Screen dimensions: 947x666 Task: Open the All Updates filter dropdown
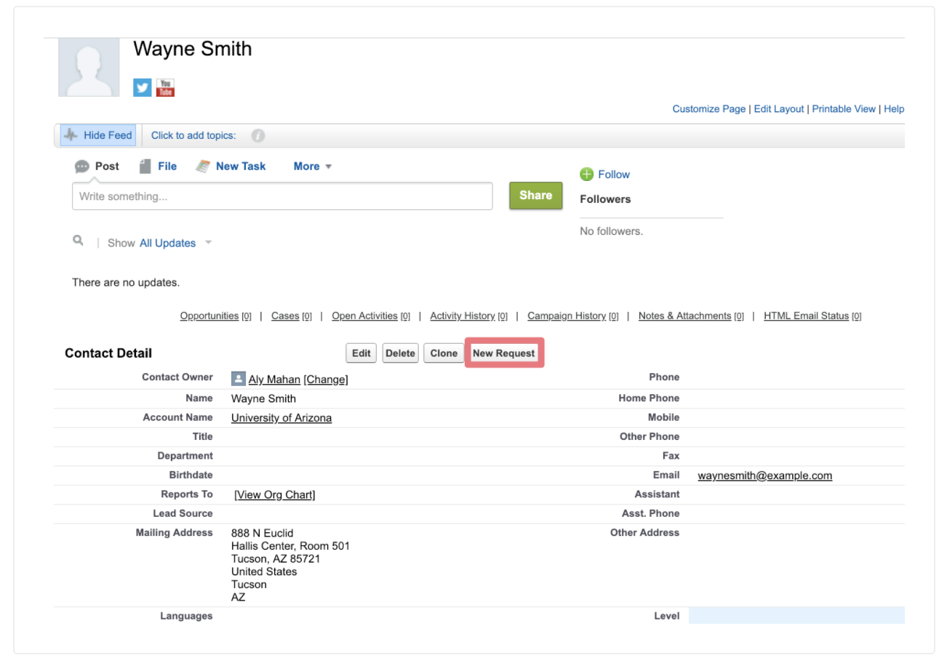[175, 243]
